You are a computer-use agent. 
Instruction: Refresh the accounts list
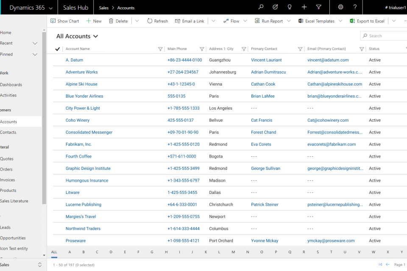pyautogui.click(x=157, y=21)
